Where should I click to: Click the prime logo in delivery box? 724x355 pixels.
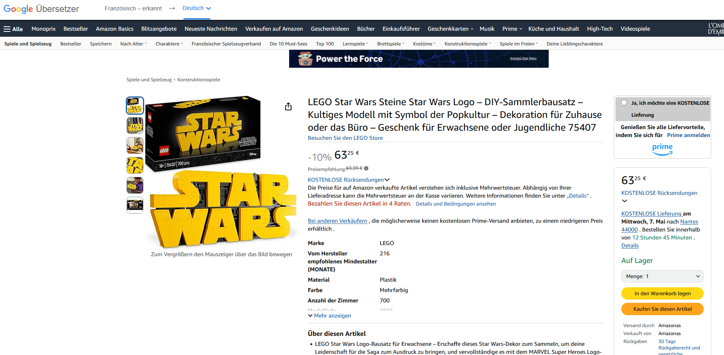[x=663, y=149]
